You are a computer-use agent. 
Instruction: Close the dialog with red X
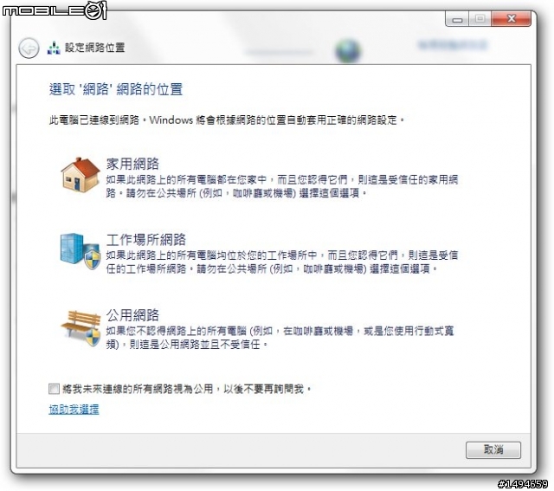(511, 18)
